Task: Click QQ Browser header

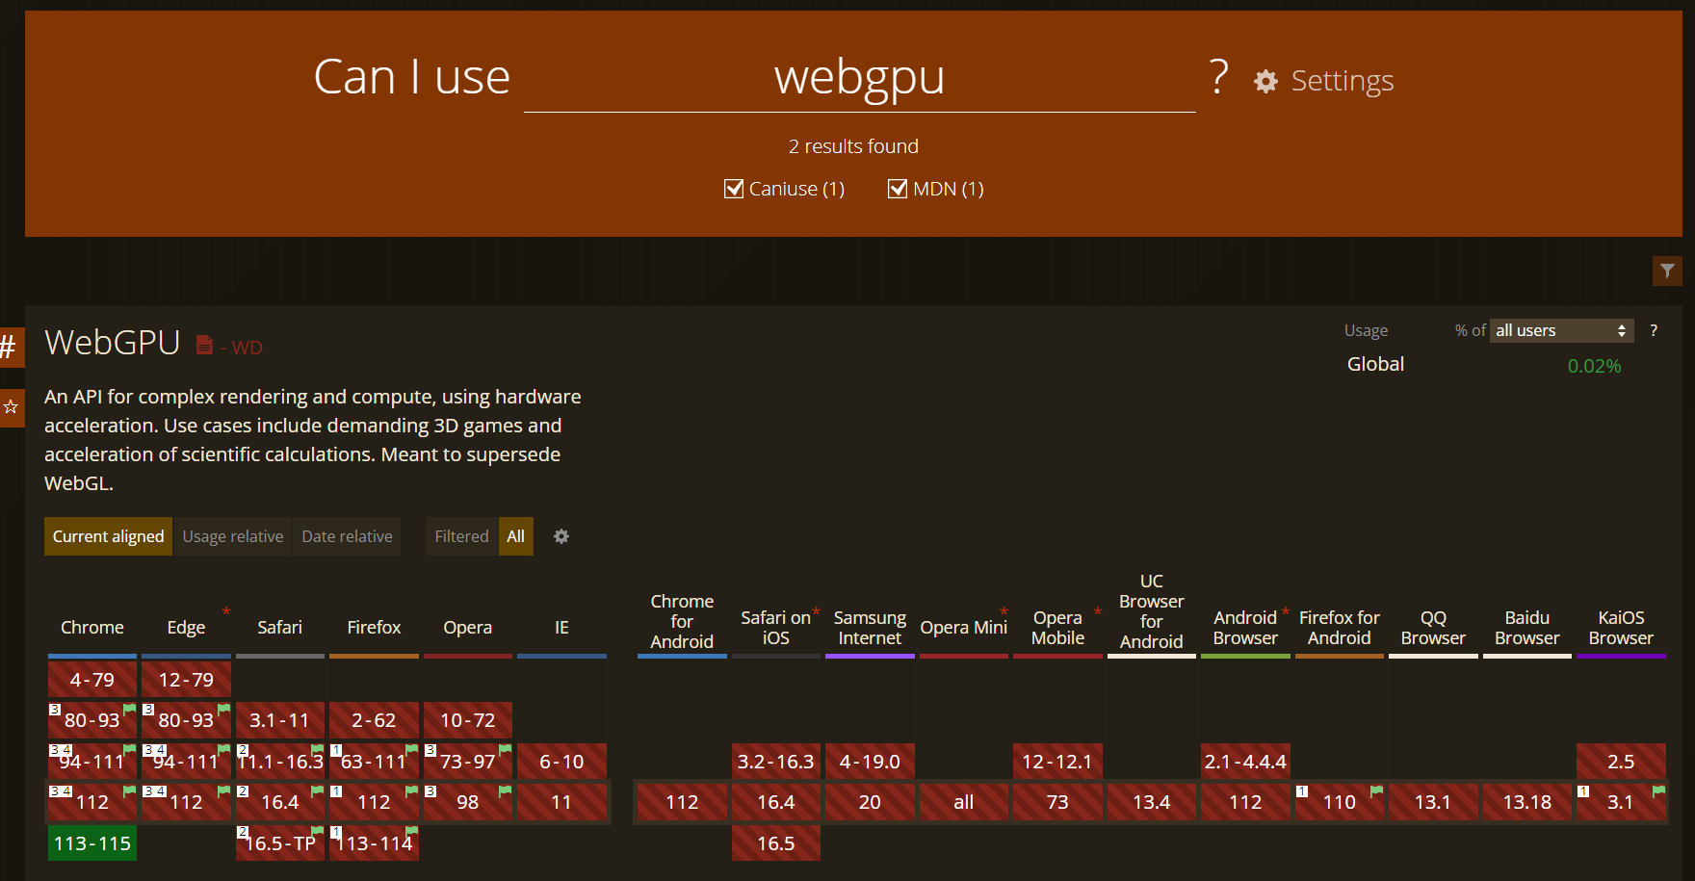Action: (x=1433, y=628)
